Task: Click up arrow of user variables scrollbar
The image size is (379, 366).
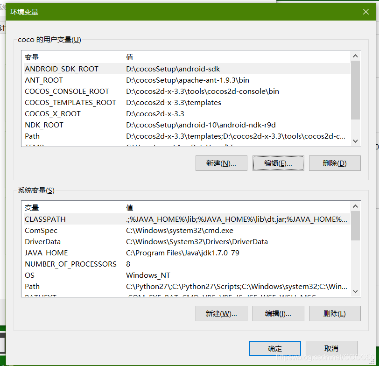Action: pos(355,56)
